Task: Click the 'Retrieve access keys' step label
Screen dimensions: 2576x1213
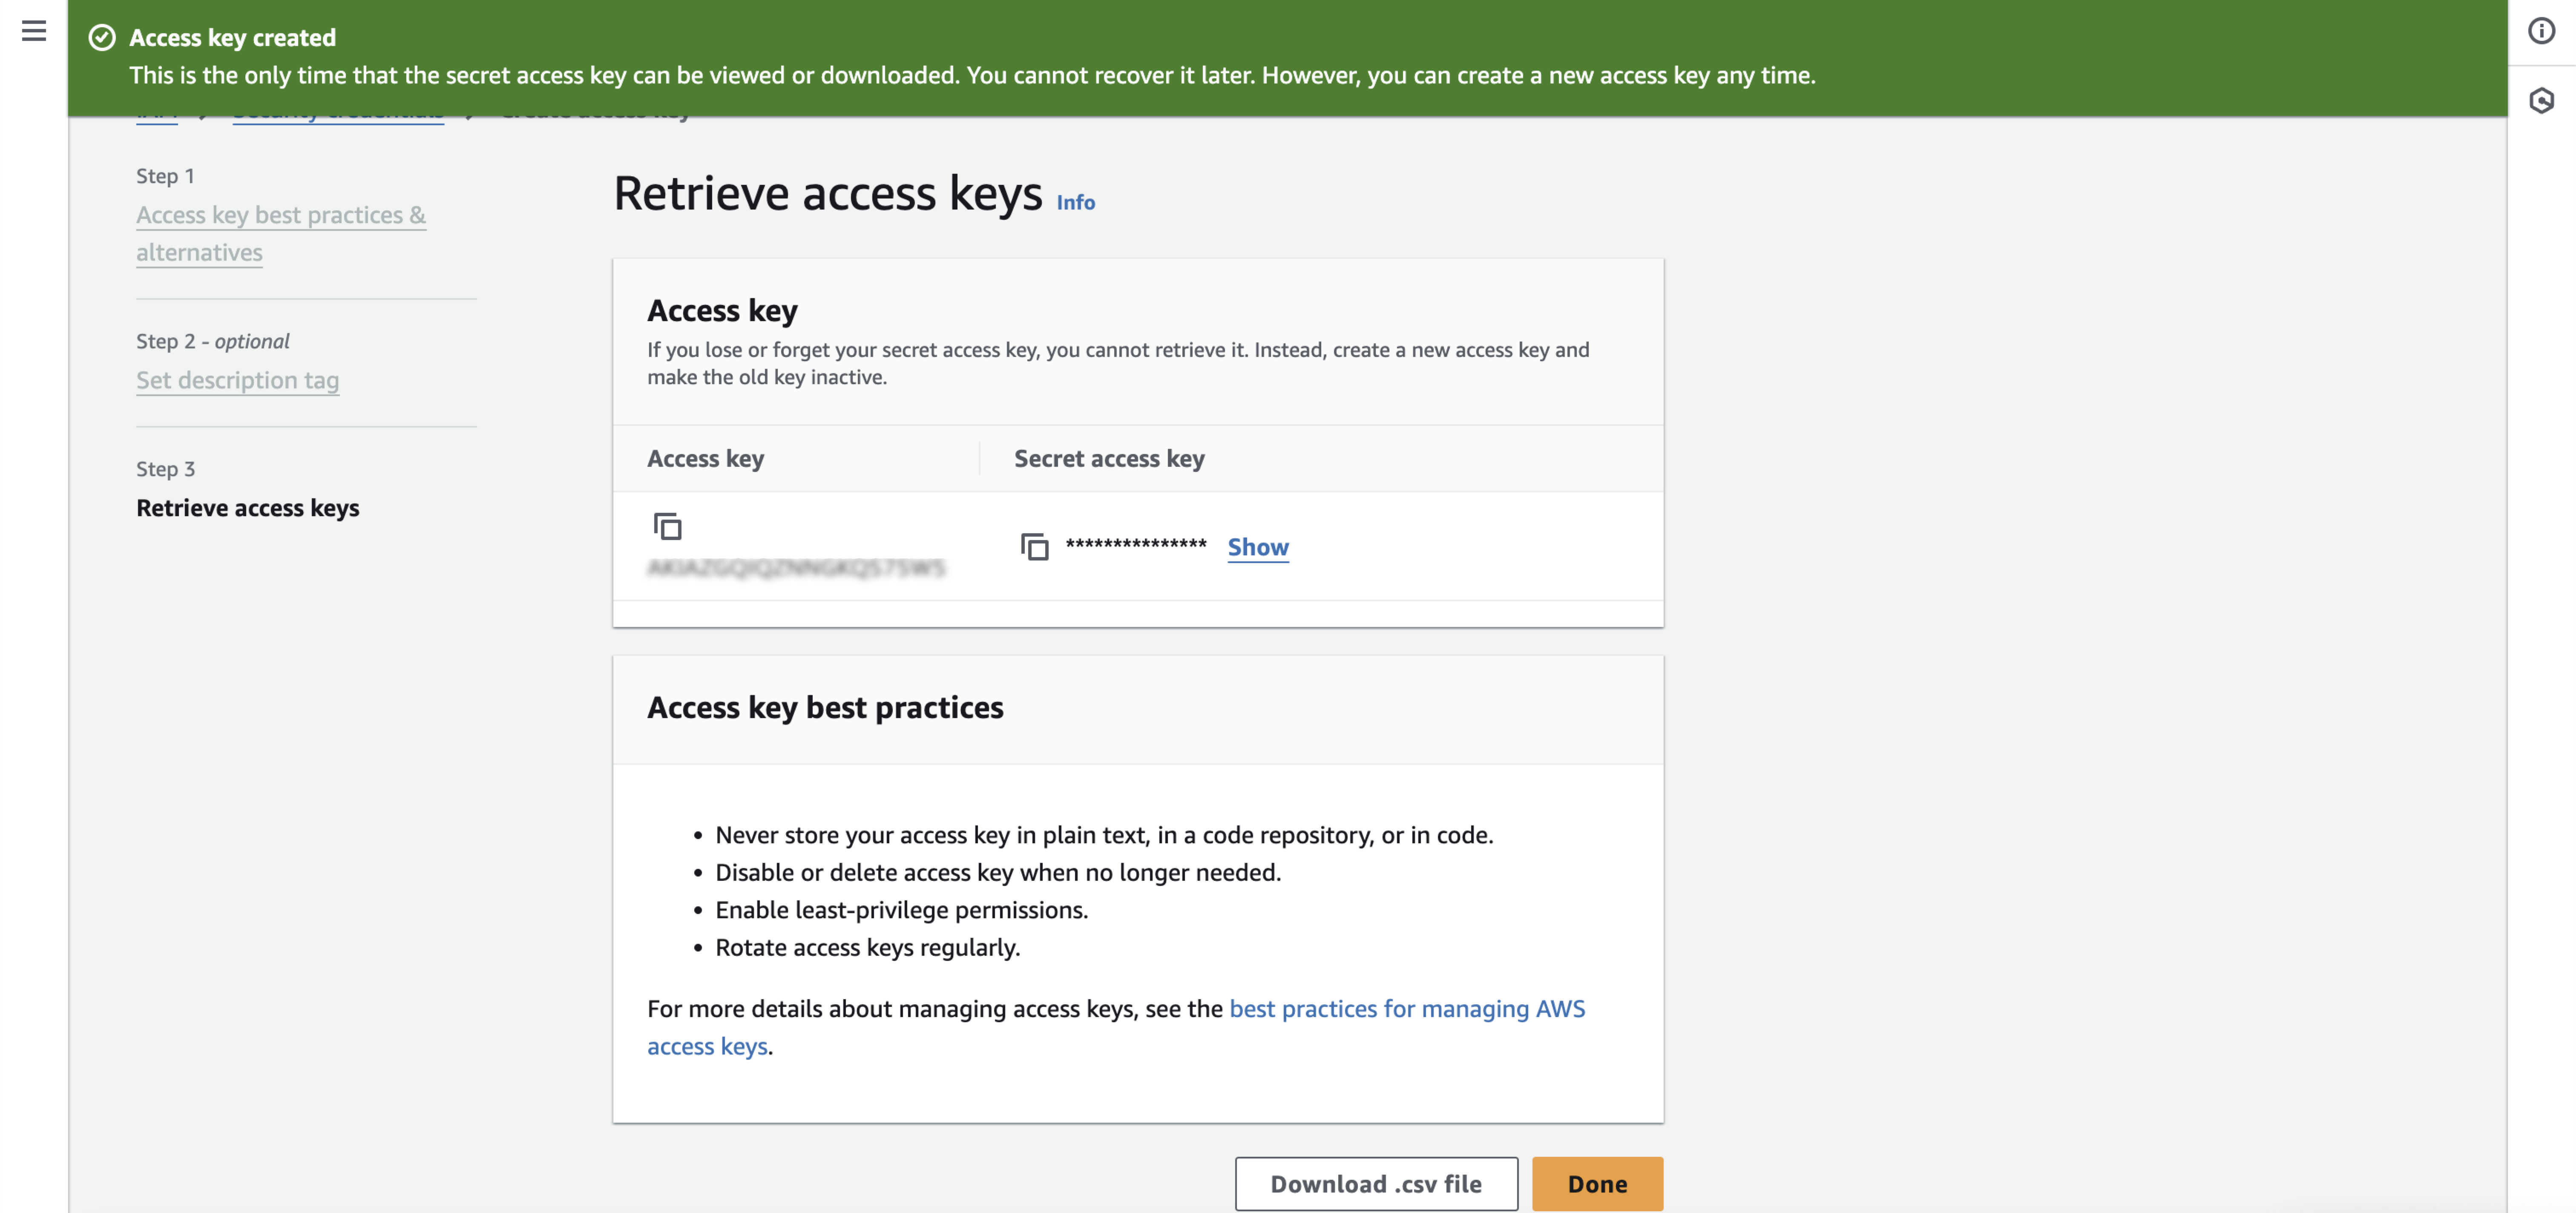Action: (248, 508)
